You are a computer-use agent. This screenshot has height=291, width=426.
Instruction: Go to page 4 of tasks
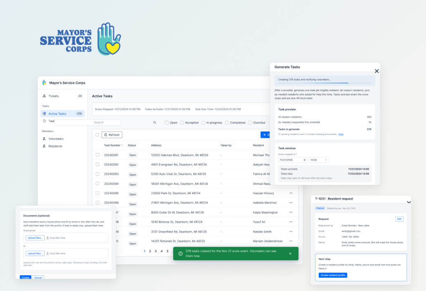click(161, 251)
